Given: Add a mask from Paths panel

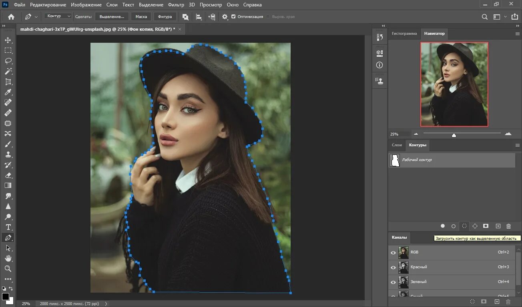Looking at the screenshot, I should click(x=486, y=226).
